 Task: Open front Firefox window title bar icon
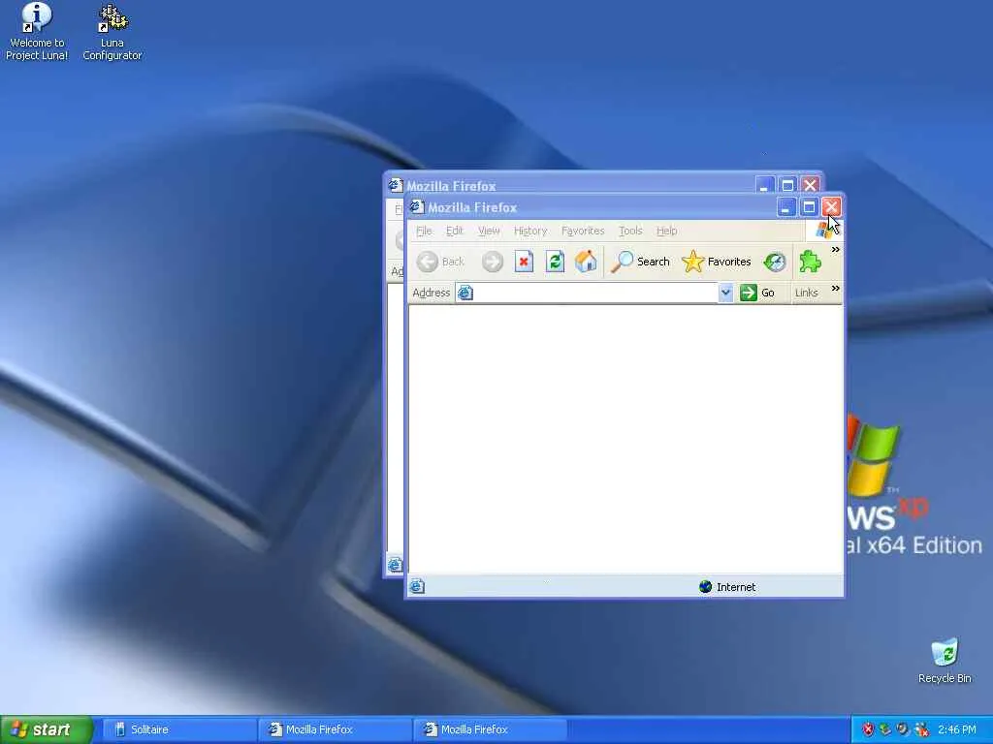pos(416,207)
